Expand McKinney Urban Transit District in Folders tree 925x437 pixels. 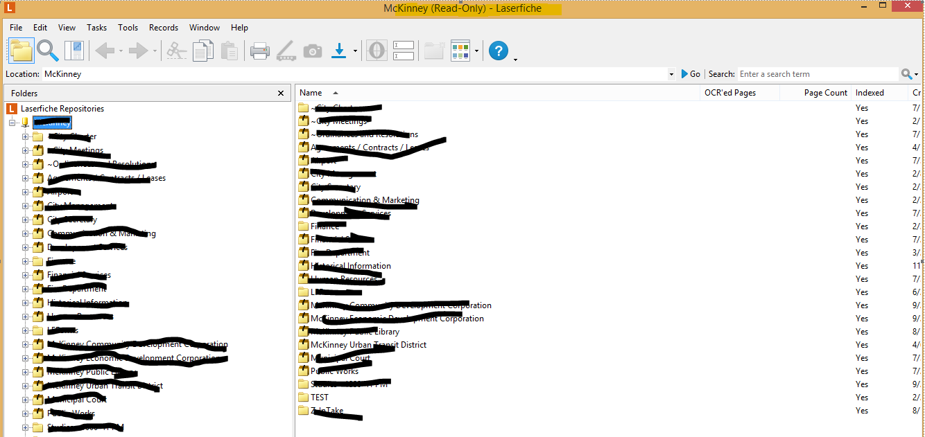(26, 386)
